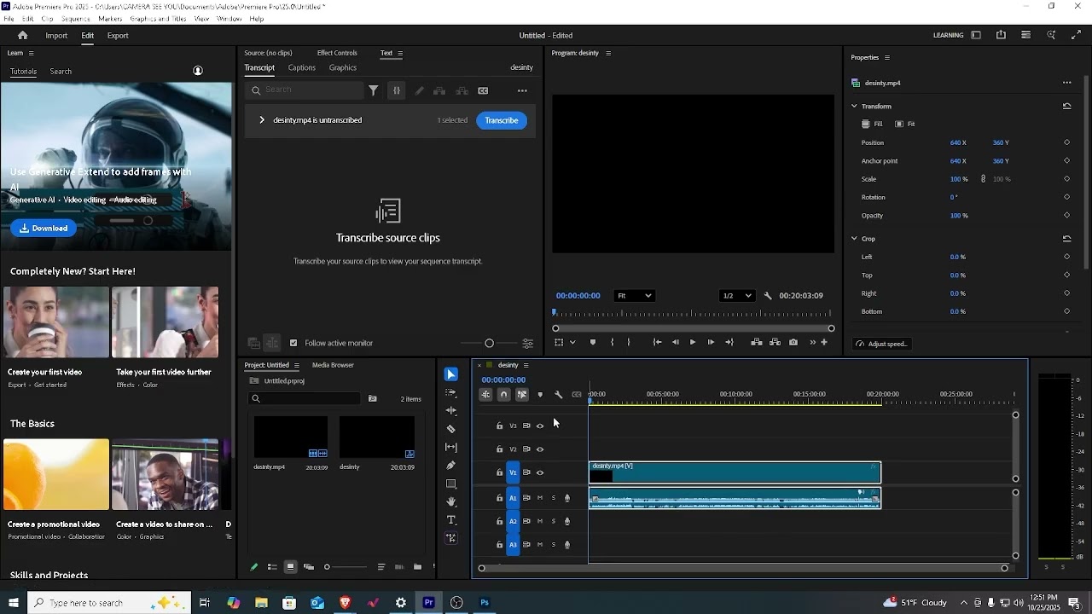The image size is (1092, 614).
Task: Open the Text panel menu
Action: [400, 53]
